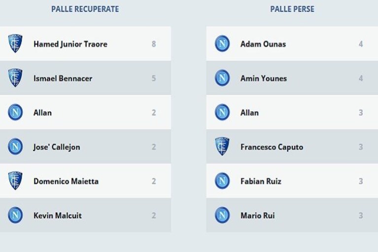Click Napoli logo beside Jose' Callejon

click(x=15, y=146)
